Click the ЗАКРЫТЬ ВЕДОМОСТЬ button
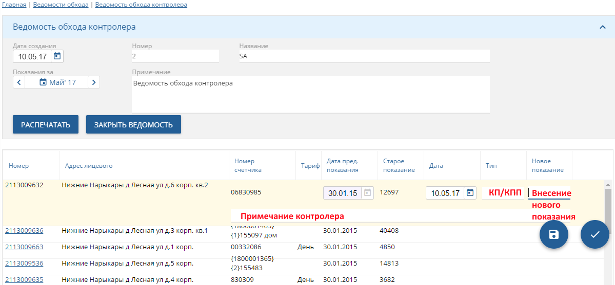The width and height of the screenshot is (615, 285). point(133,124)
